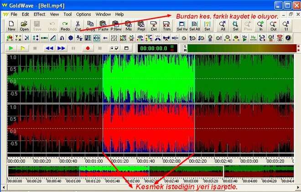This screenshot has height=192, width=301.
Task: Click the 00:00:00.0 time display
Action: (157, 48)
